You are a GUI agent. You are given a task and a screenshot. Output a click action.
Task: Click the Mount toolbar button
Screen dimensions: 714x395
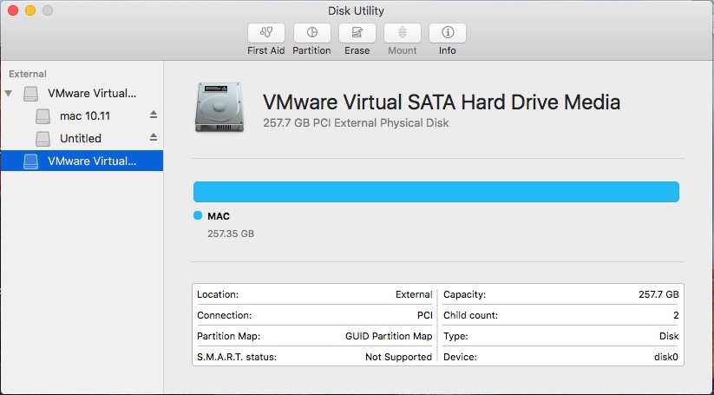click(403, 33)
